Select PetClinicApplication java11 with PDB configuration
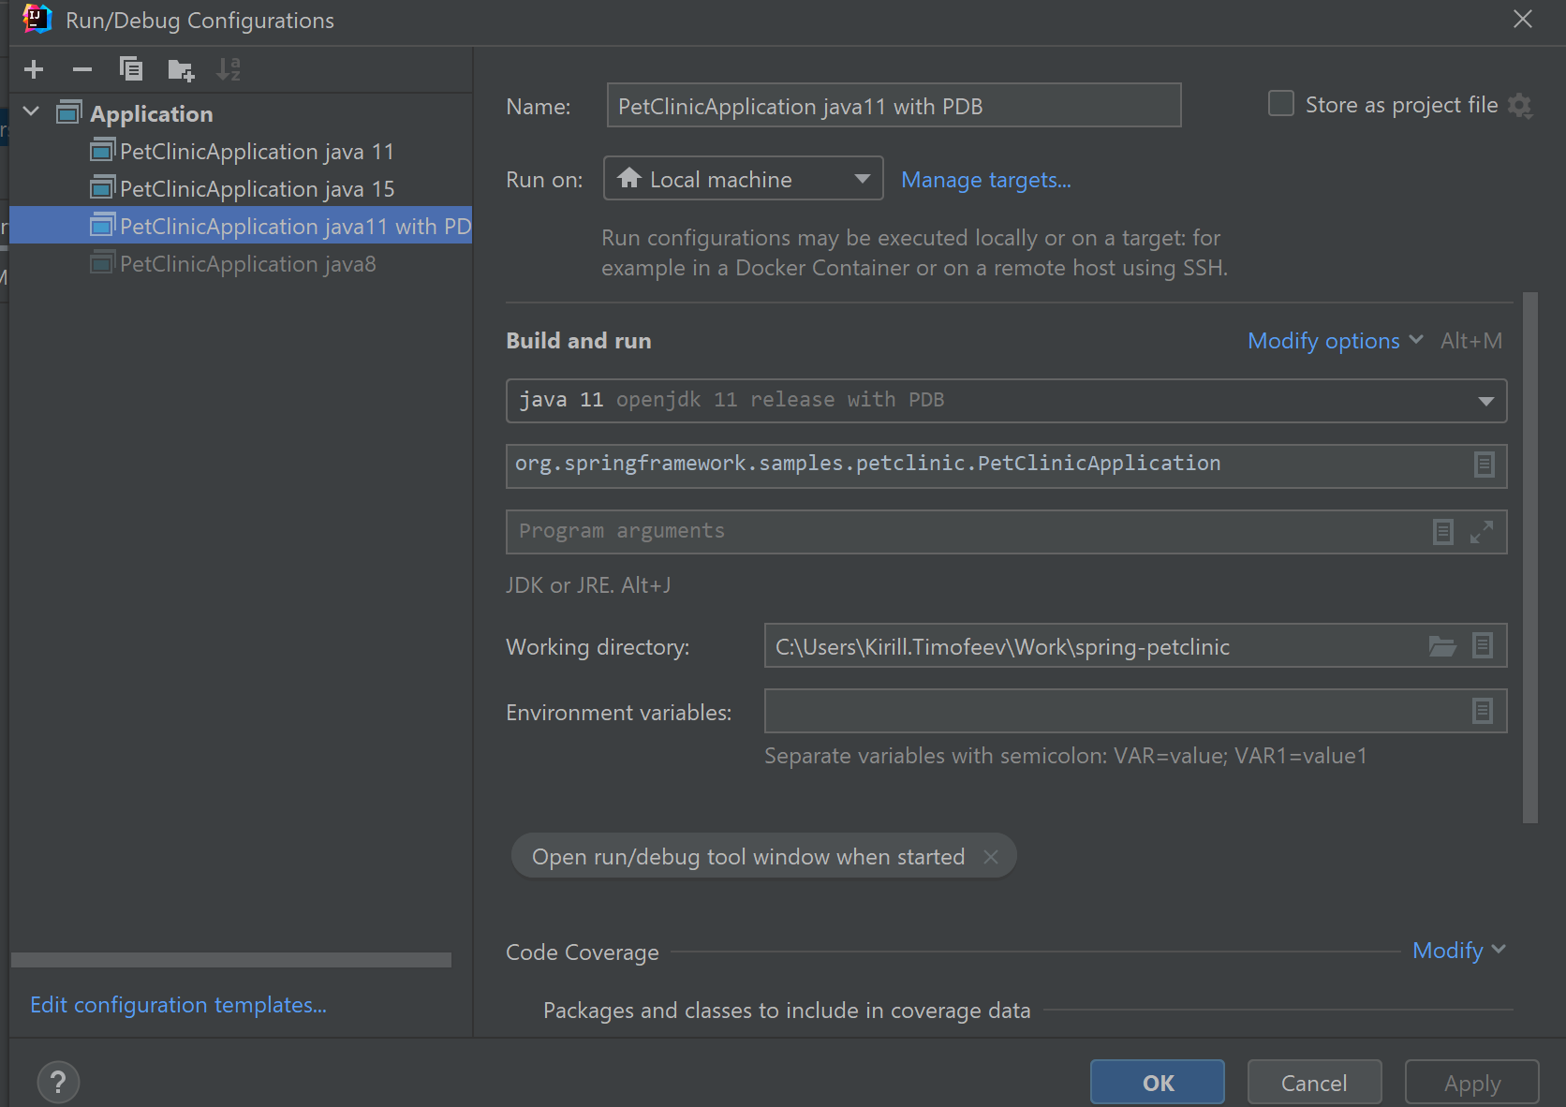1566x1107 pixels. point(241,226)
